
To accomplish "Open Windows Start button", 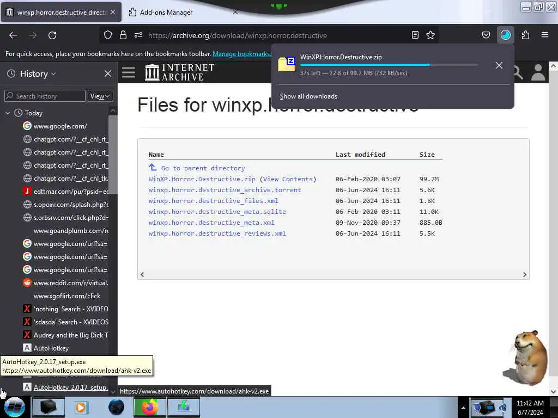I will pos(14,407).
